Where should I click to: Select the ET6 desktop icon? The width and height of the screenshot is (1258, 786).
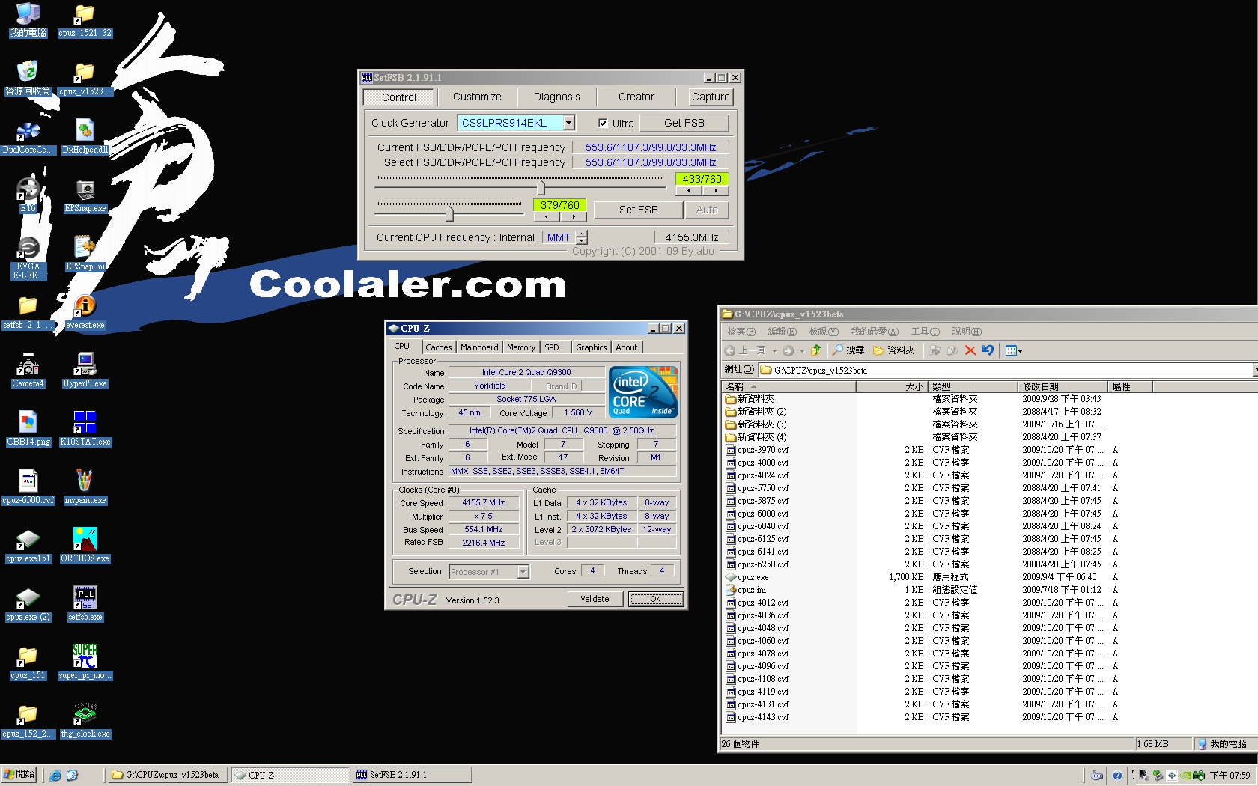tap(28, 194)
